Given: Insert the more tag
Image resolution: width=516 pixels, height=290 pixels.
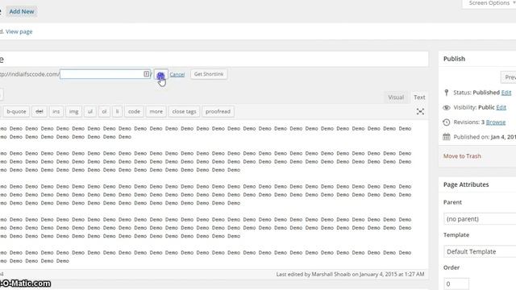Looking at the screenshot, I should coord(156,111).
